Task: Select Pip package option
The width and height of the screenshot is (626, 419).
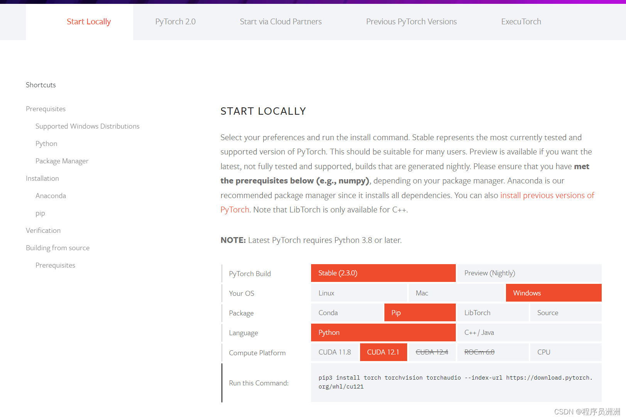Action: coord(420,312)
